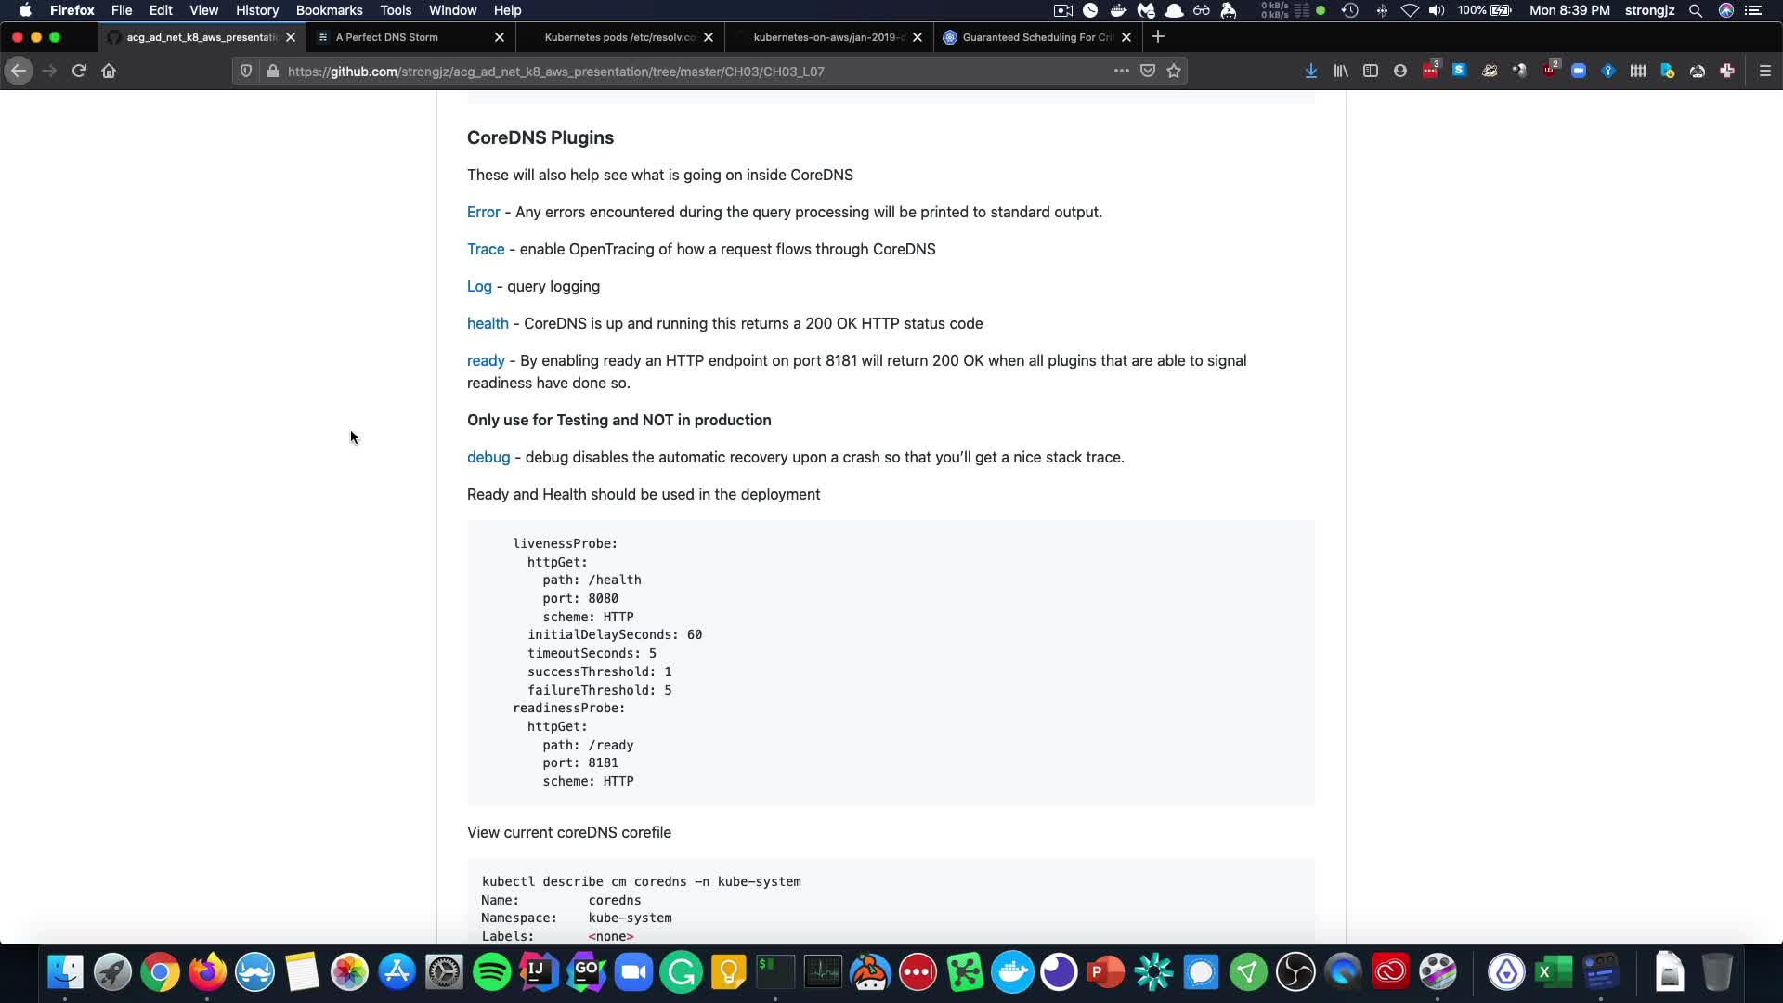Open the Bookmarks menu
The image size is (1783, 1003).
click(329, 10)
